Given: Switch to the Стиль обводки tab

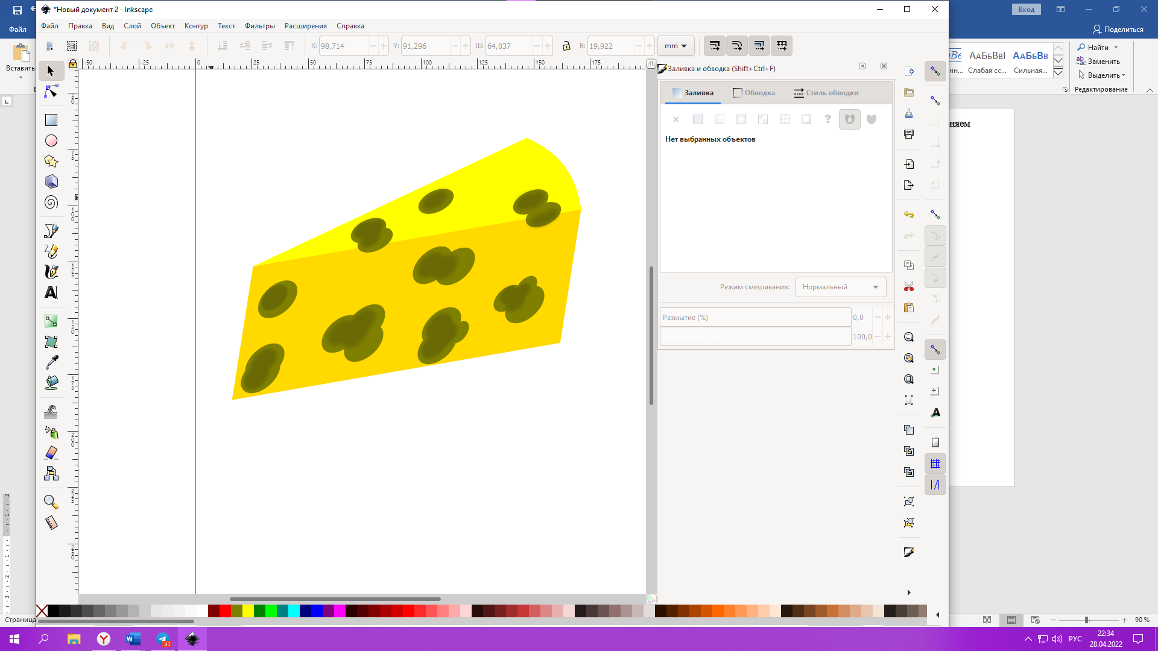Looking at the screenshot, I should [826, 93].
